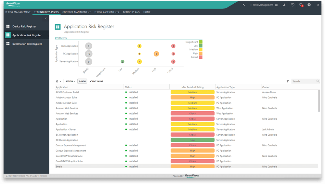Click the search magnifier icon
Screen dimensions: 325x184
click(x=318, y=81)
